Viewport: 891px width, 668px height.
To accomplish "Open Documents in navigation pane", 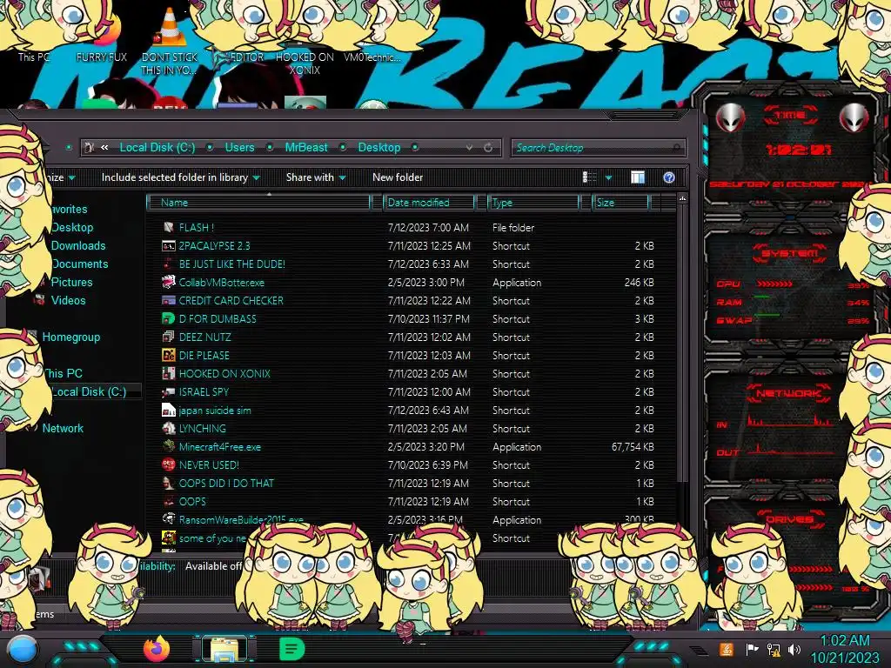I will (79, 264).
